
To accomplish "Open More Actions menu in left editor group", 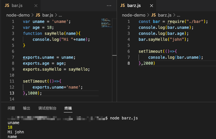I will 109,6.
